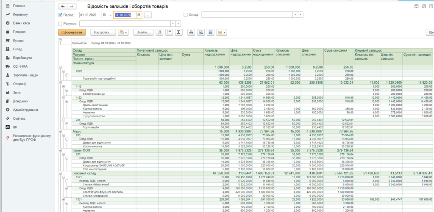Click the Знайти... button
Viewport: 434px width, 212px height.
[143, 32]
